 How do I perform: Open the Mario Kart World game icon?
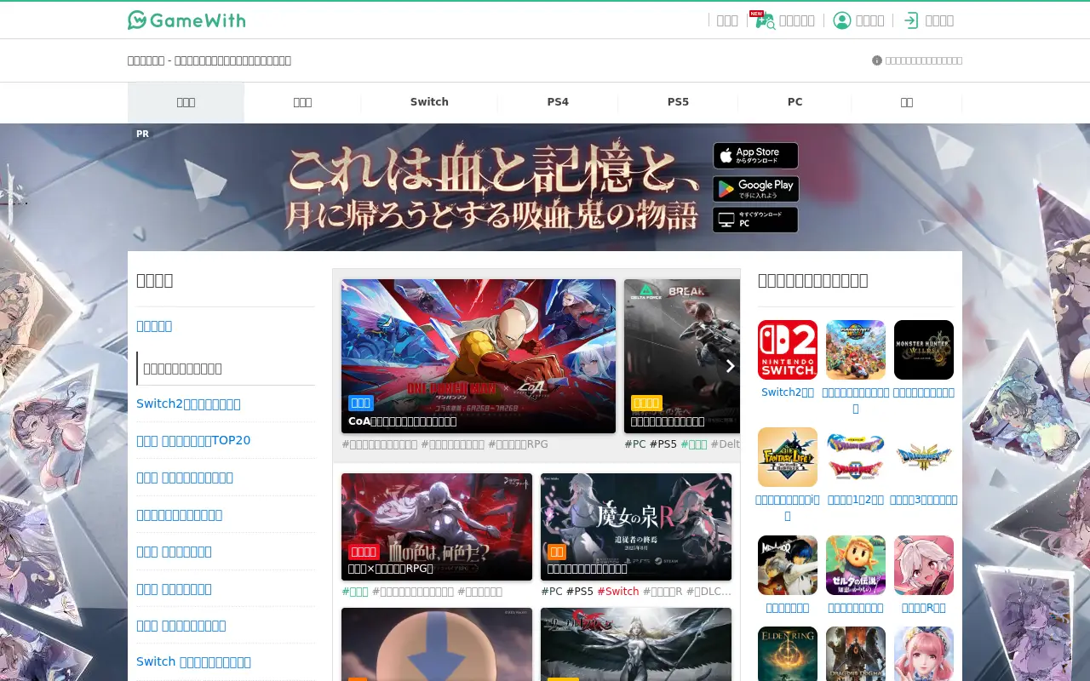click(x=856, y=350)
